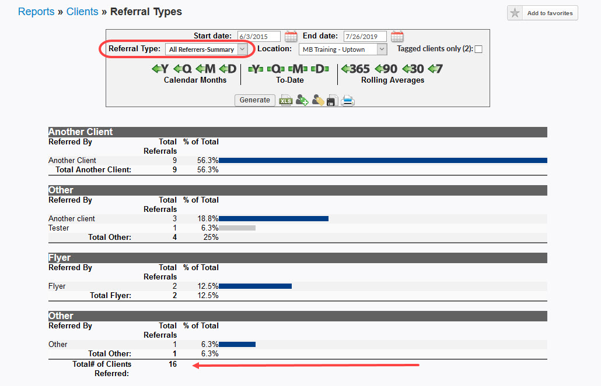
Task: Open the Clients breadcrumb link
Action: (x=82, y=11)
